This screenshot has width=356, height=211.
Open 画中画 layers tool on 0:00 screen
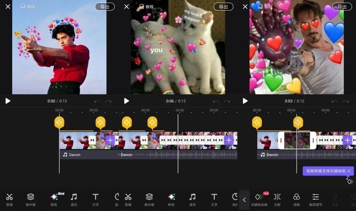click(x=30, y=199)
